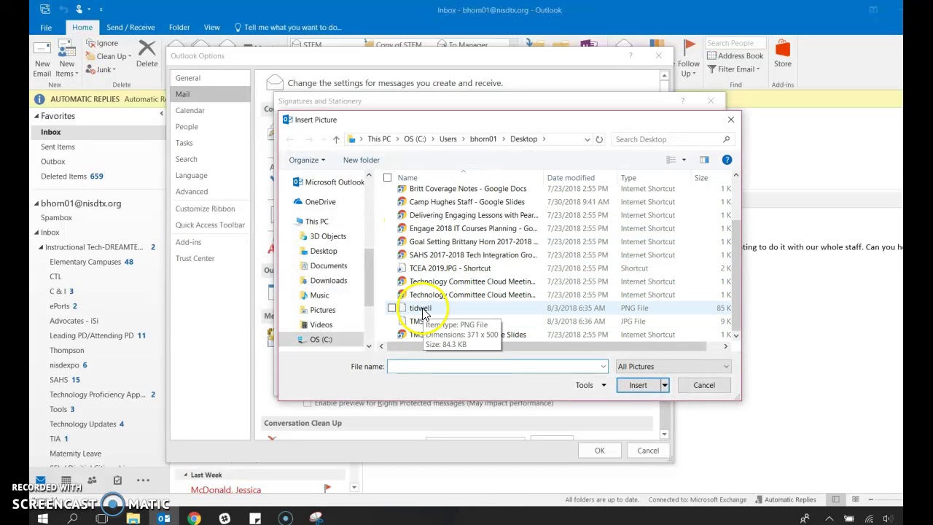This screenshot has width=933, height=525.
Task: Click the Help icon in Insert Picture dialog
Action: click(727, 160)
